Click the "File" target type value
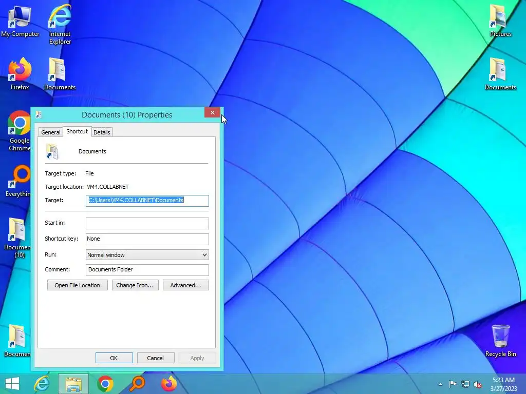 (x=89, y=173)
